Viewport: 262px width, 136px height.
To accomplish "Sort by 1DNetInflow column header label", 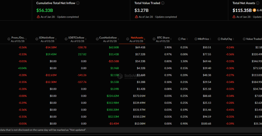I will [47, 38].
